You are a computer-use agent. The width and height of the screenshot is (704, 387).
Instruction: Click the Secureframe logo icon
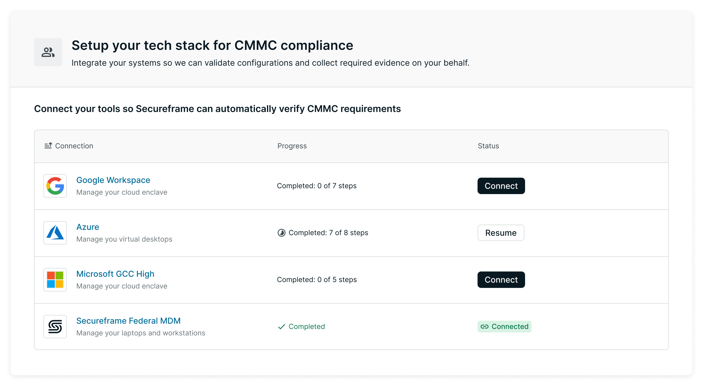[55, 327]
